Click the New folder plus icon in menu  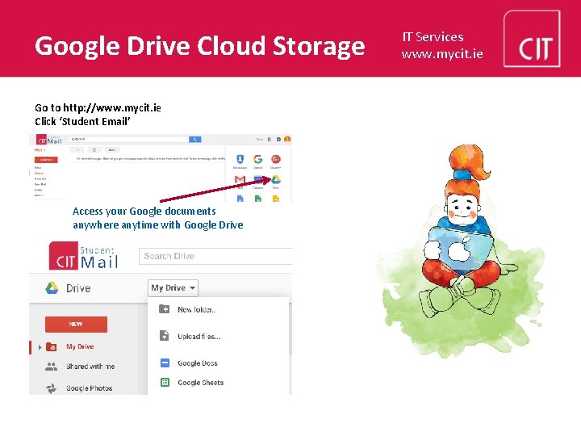[x=164, y=308]
